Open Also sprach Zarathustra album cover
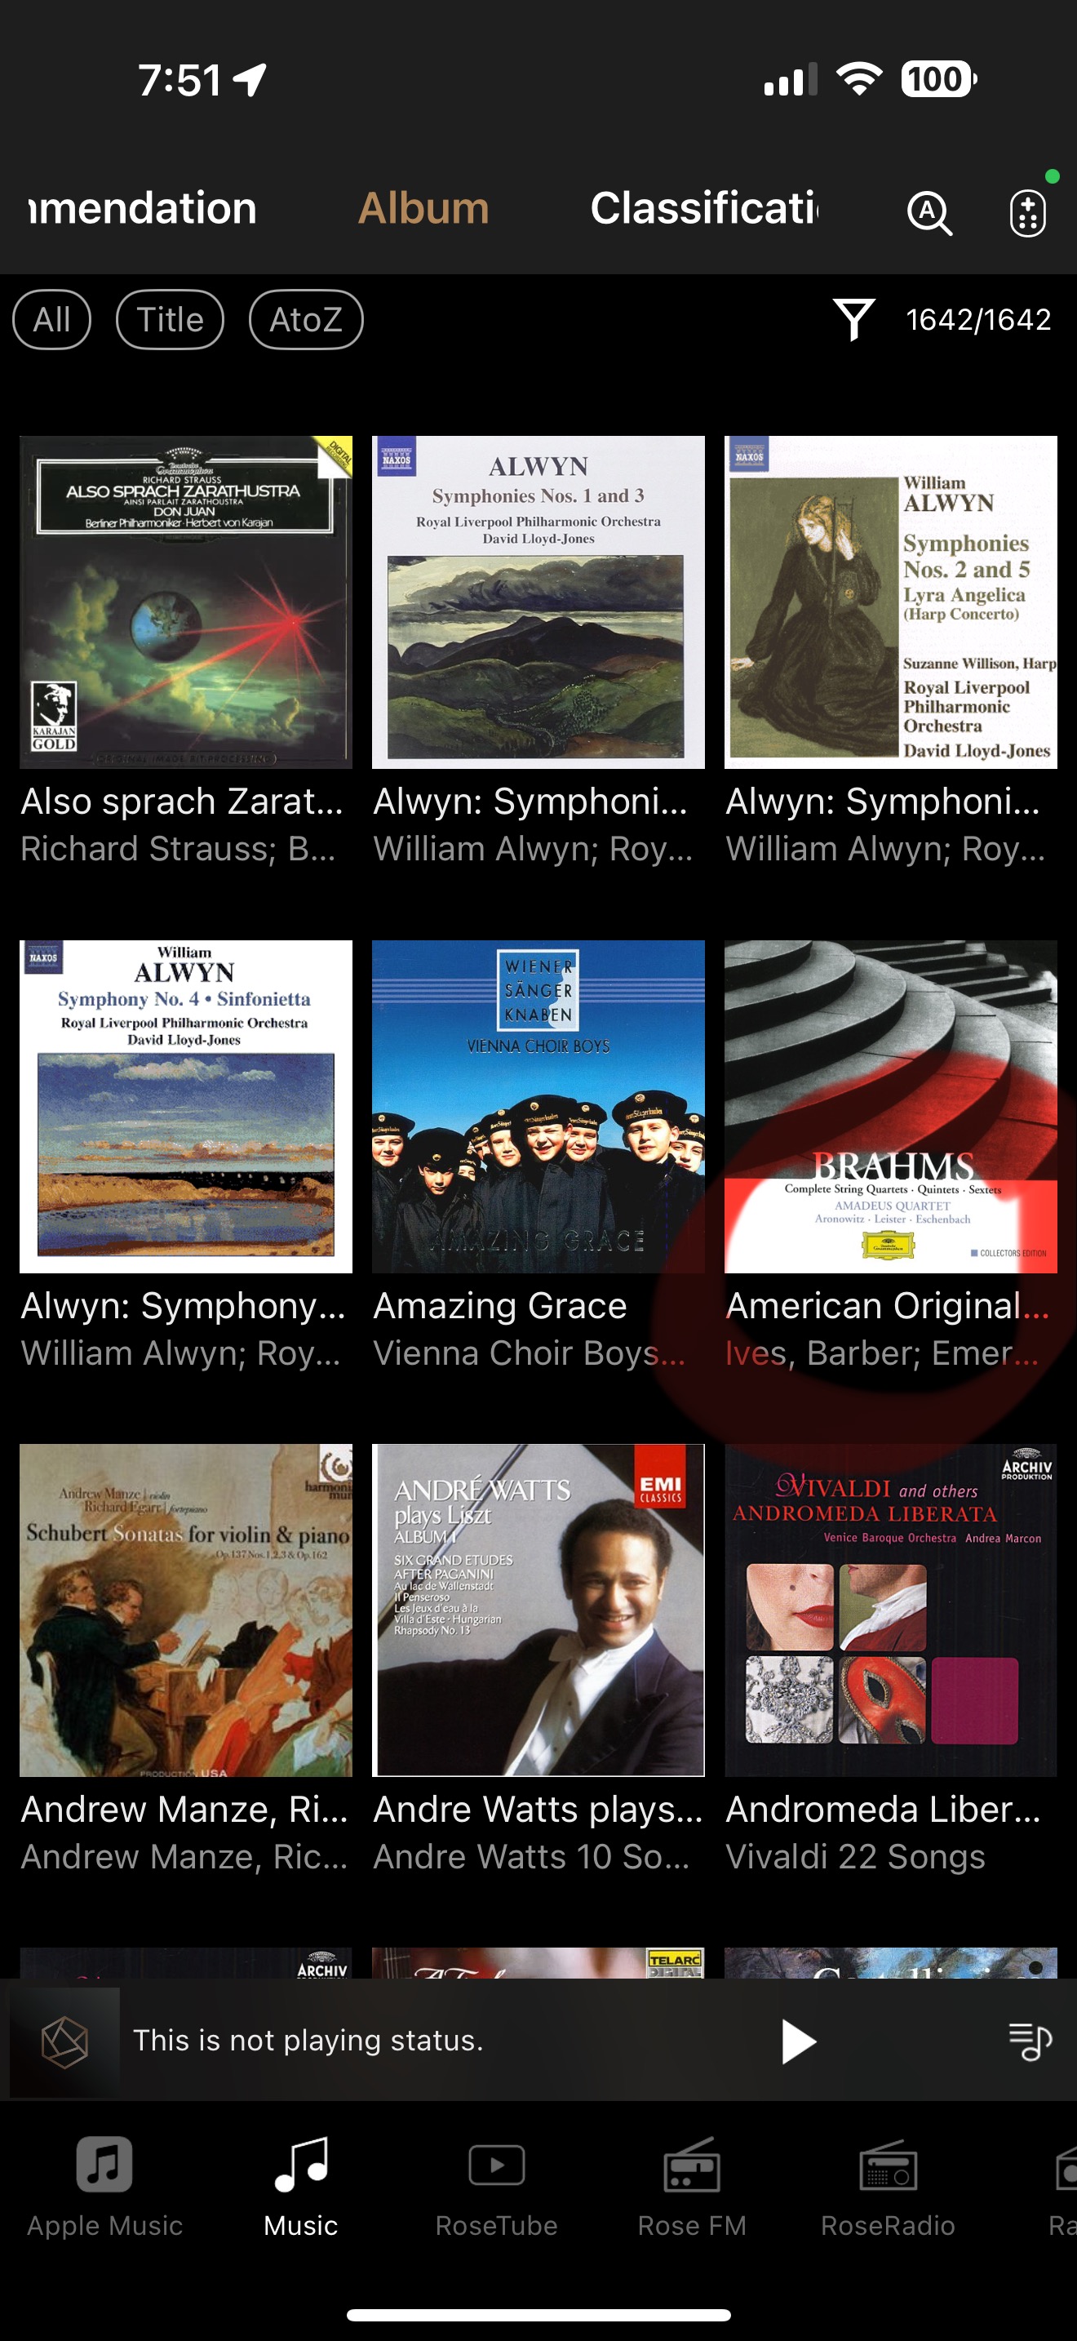The height and width of the screenshot is (2341, 1077). pos(185,602)
